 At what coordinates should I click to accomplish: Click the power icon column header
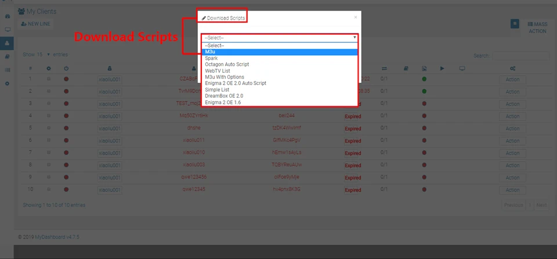66,69
